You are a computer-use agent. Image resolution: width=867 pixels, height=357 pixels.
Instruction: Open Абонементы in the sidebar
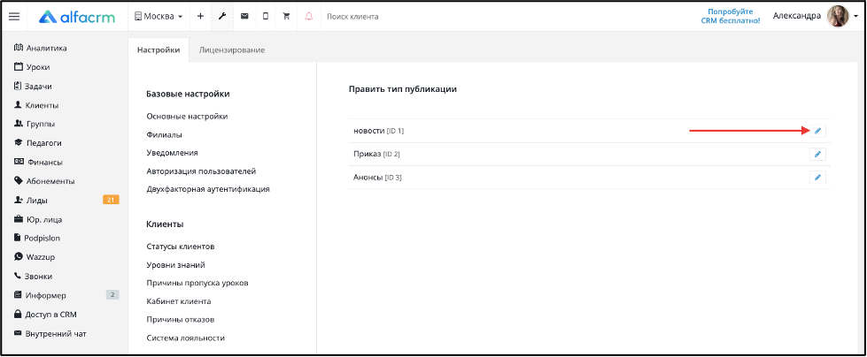(x=43, y=181)
